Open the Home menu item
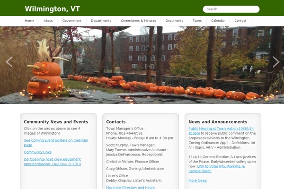 tap(29, 21)
